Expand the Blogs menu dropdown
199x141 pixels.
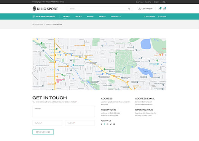[91, 17]
